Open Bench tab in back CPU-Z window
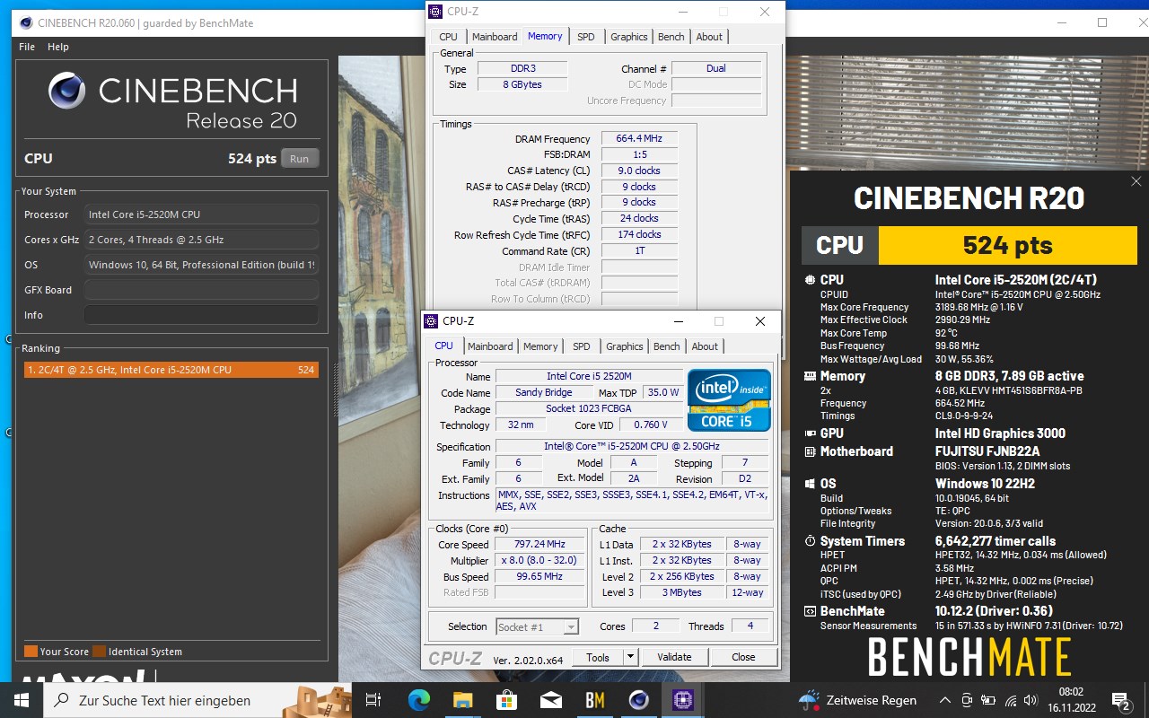Viewport: 1149px width, 718px height. tap(671, 37)
